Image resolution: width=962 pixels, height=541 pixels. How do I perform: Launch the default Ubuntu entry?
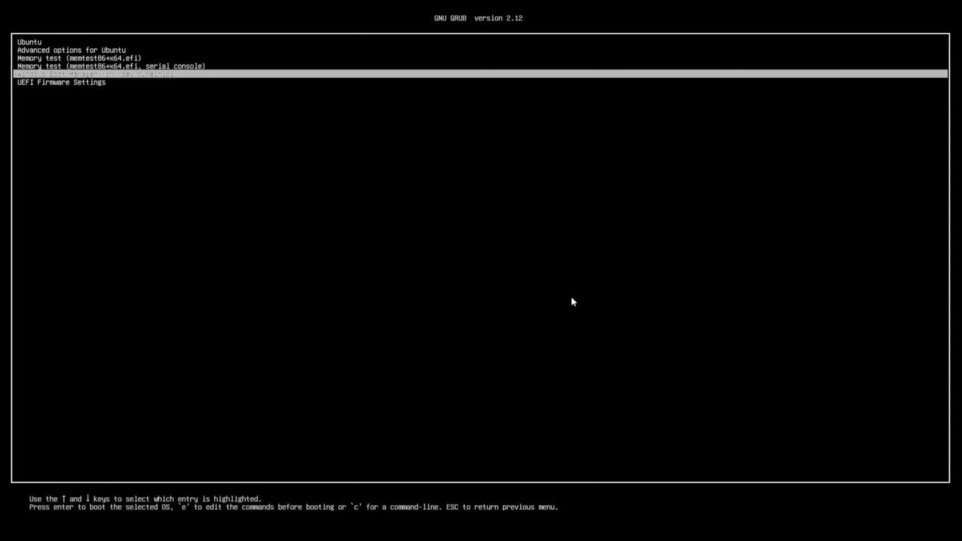29,42
